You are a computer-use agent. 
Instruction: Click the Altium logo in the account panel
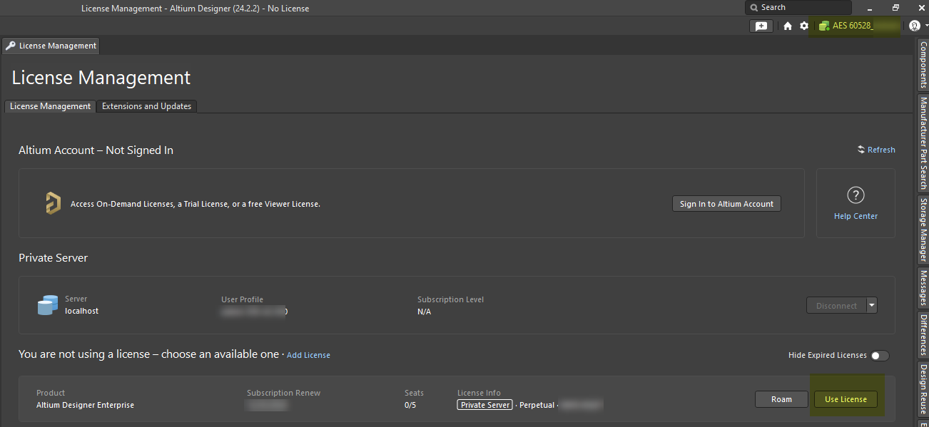click(x=54, y=203)
